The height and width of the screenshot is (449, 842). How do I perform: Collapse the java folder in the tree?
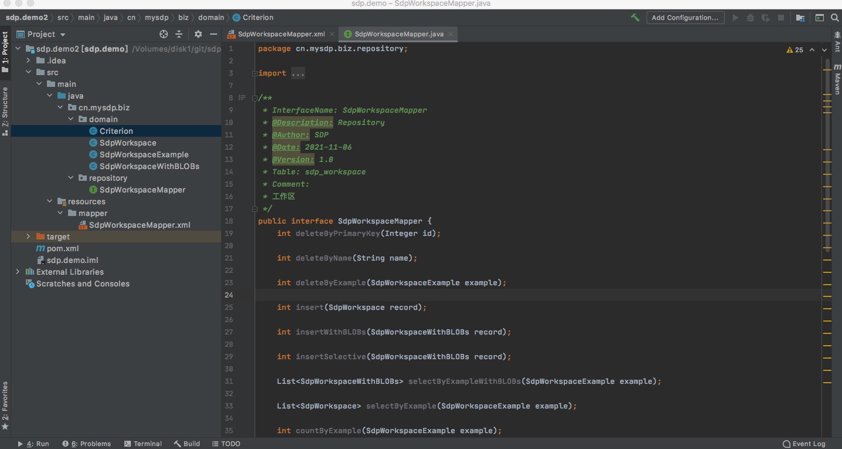point(49,96)
